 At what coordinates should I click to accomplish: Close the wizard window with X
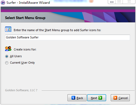(x=129, y=2)
